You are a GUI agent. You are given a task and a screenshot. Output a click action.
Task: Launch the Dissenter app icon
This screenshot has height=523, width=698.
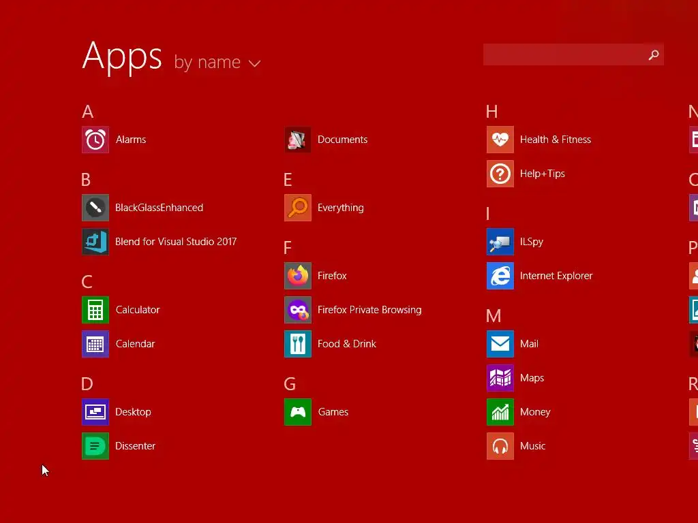(x=95, y=446)
